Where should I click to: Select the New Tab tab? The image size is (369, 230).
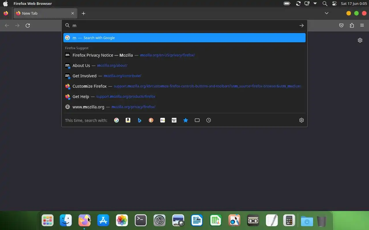pos(45,13)
